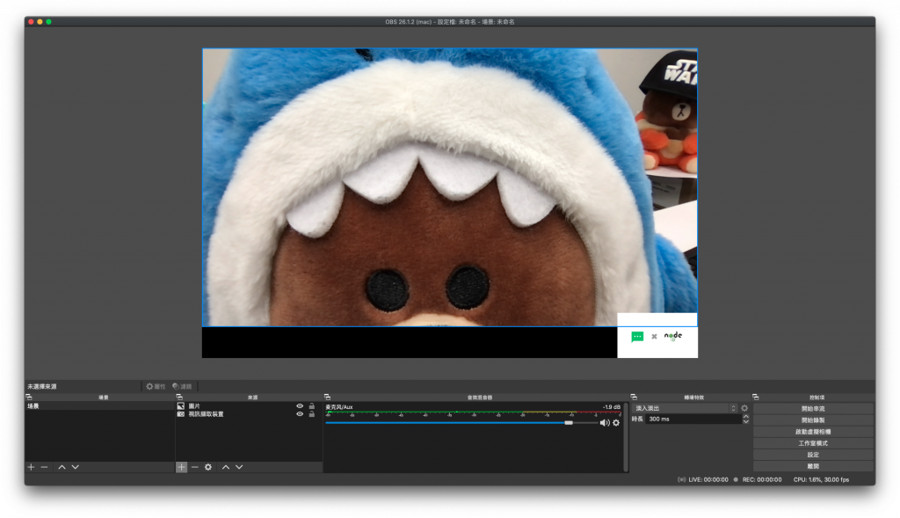Image resolution: width=900 pixels, height=518 pixels.
Task: Click the 未選擇來源 label
Action: pyautogui.click(x=42, y=386)
